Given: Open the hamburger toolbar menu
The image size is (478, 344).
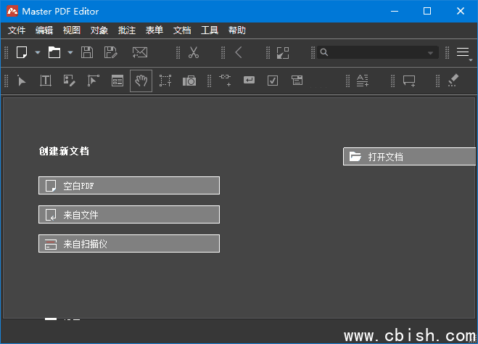Looking at the screenshot, I should point(463,52).
